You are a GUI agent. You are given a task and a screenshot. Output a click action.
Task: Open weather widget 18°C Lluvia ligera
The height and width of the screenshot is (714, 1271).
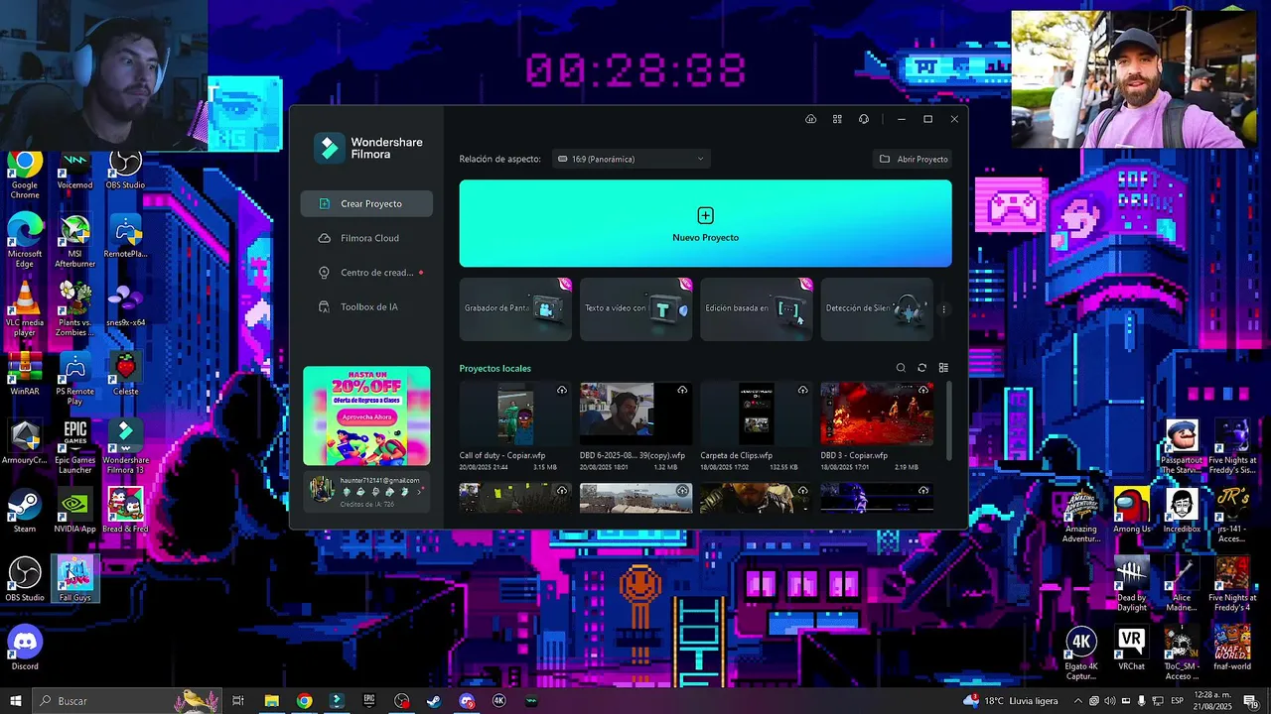tap(1011, 701)
